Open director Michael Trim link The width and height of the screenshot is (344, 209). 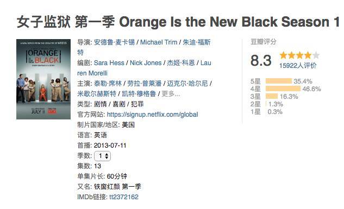[159, 42]
